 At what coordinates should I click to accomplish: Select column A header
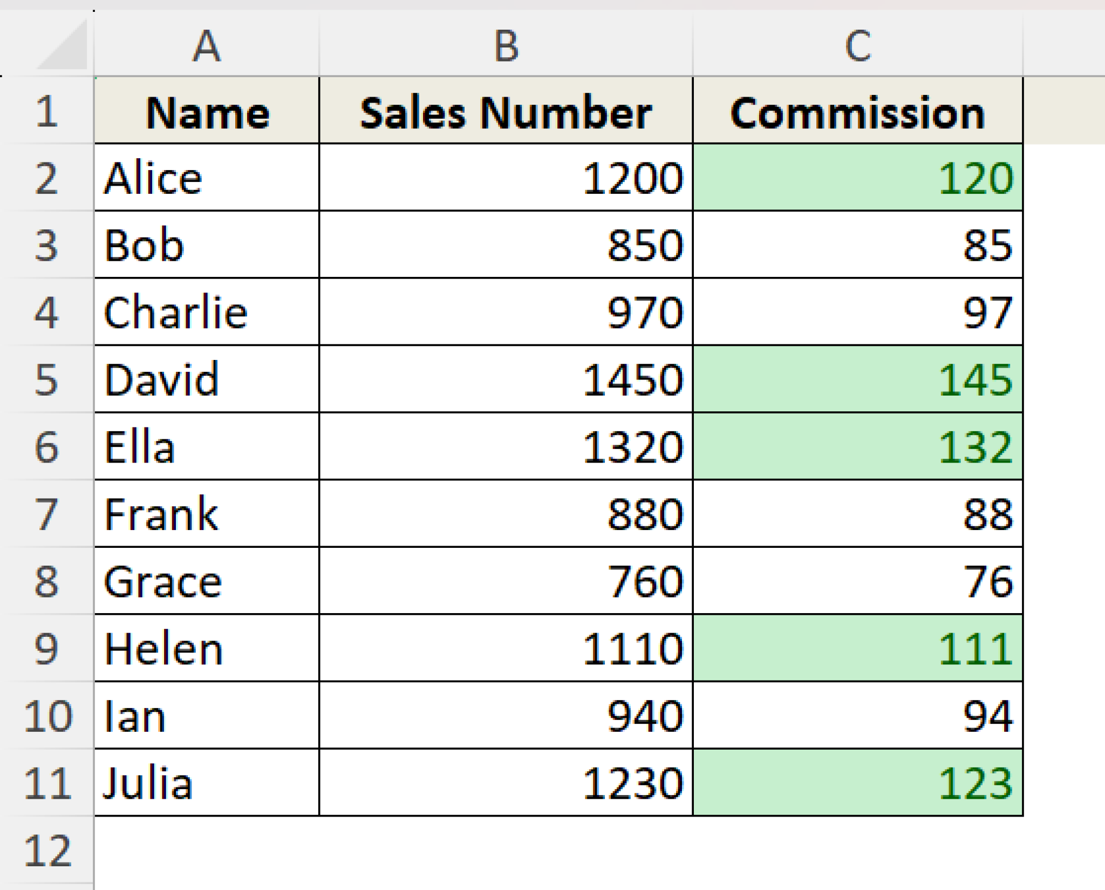(x=208, y=46)
